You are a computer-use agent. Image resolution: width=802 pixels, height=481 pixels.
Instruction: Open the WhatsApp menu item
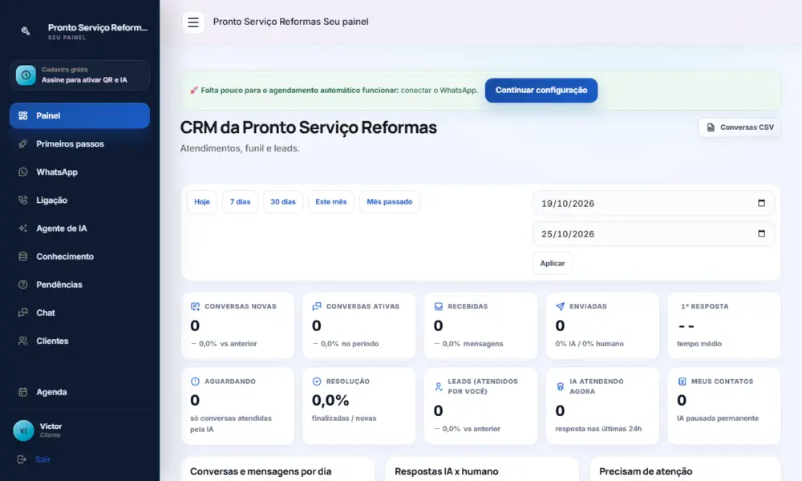pyautogui.click(x=79, y=172)
